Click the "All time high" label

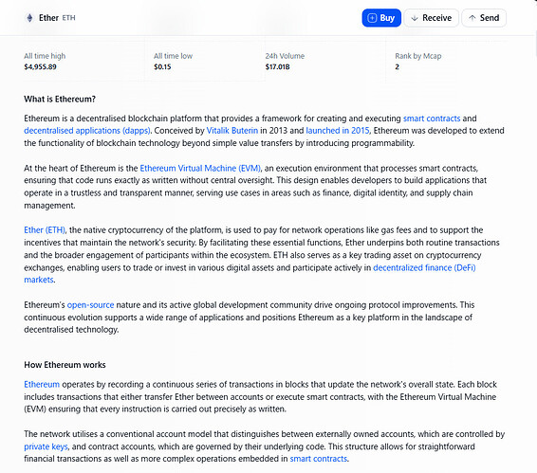45,56
